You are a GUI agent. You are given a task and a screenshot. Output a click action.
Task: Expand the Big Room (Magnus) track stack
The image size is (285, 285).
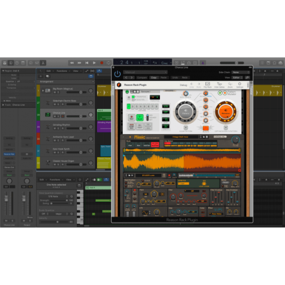(x=43, y=91)
